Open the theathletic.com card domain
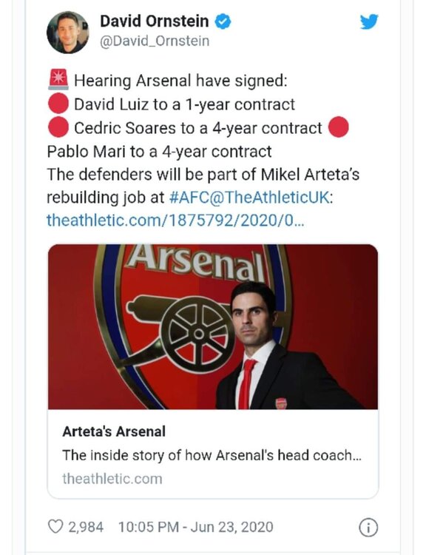 click(112, 479)
